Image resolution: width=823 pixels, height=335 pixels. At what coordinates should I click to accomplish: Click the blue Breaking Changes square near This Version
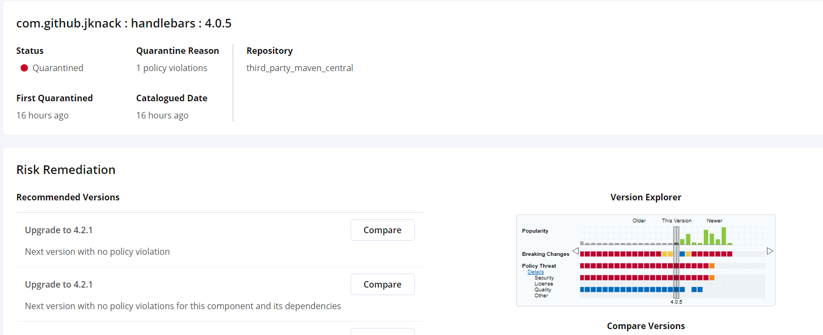point(682,253)
